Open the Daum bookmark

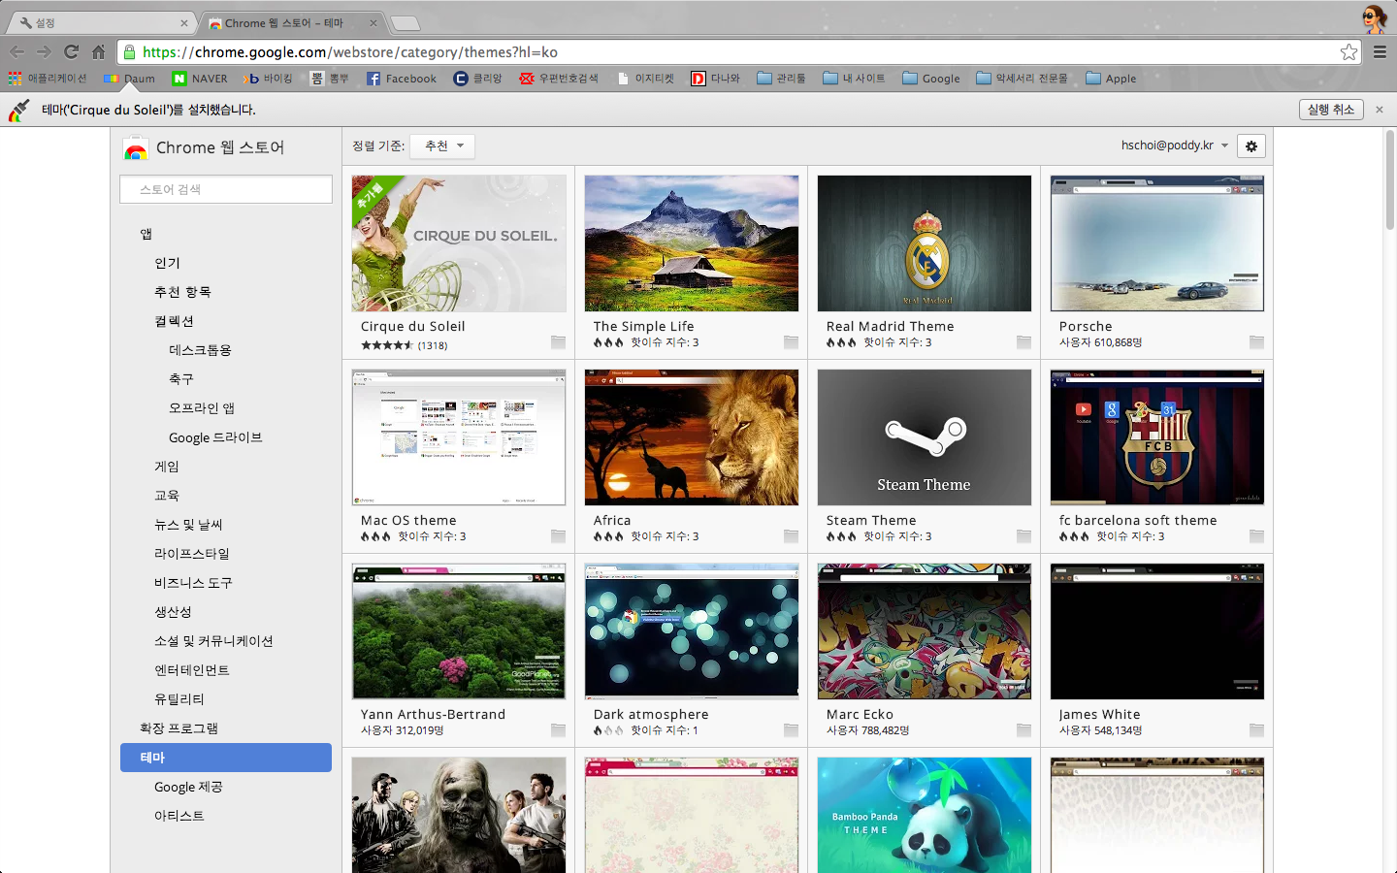tap(130, 79)
